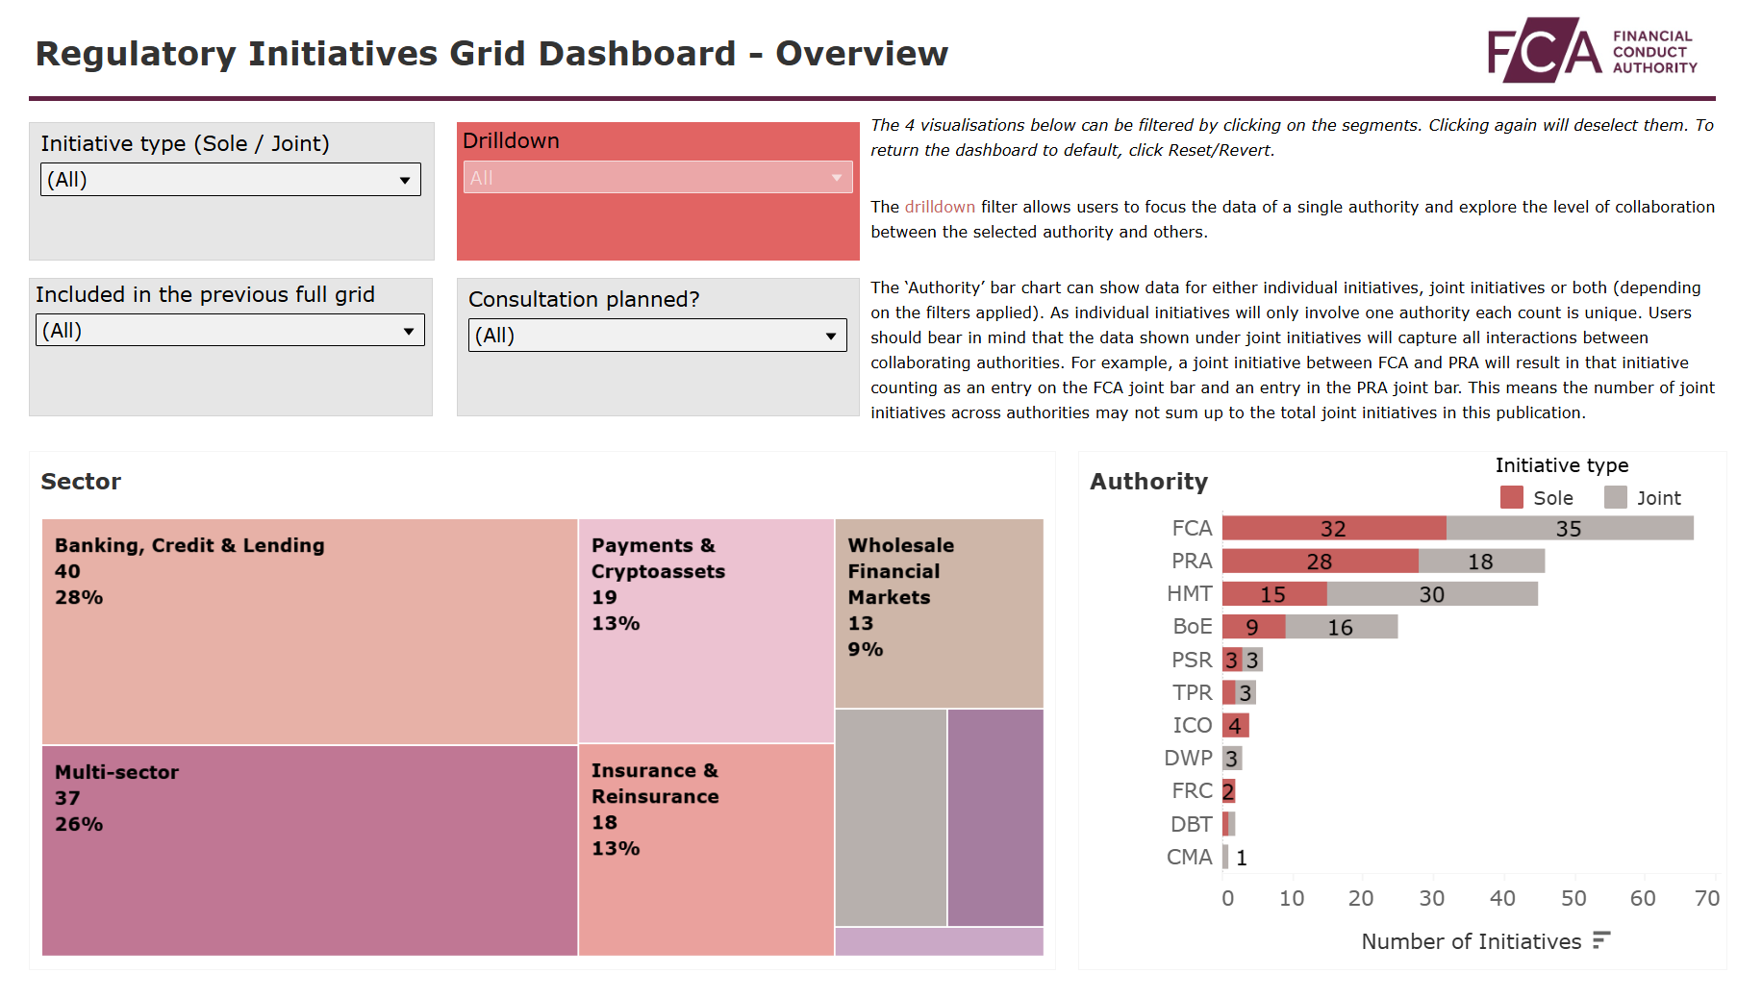Click the Payments & Cryptoassets segment
1737x999 pixels.
coord(705,630)
